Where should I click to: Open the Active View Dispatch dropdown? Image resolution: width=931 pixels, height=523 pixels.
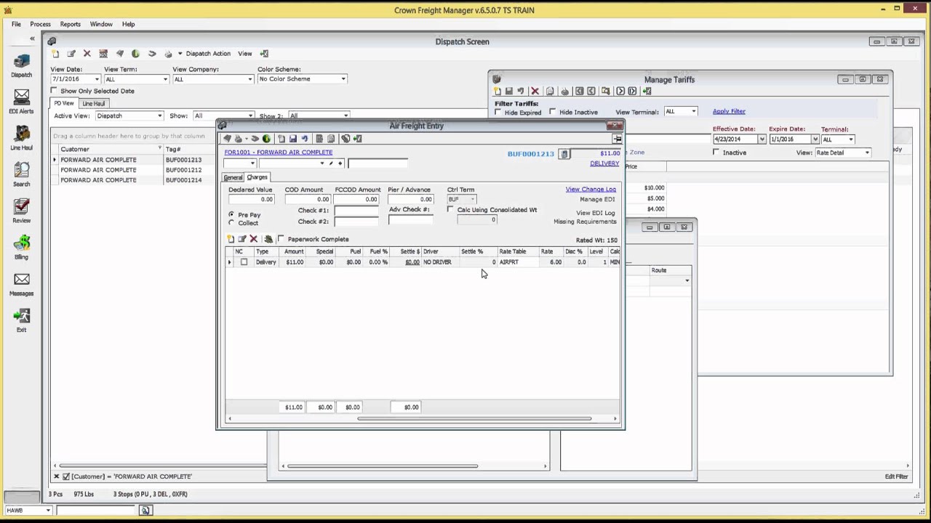click(x=159, y=116)
